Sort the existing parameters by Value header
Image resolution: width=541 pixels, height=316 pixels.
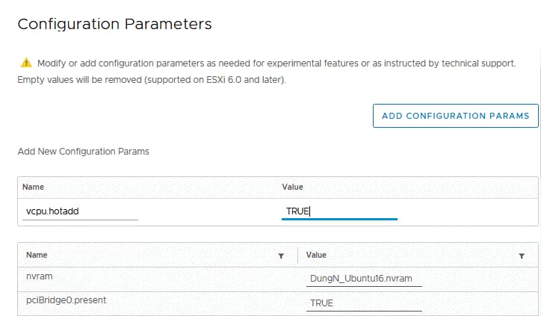coord(316,255)
